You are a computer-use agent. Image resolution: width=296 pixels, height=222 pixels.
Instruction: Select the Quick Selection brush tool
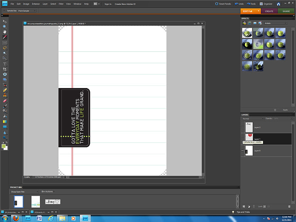[5, 58]
